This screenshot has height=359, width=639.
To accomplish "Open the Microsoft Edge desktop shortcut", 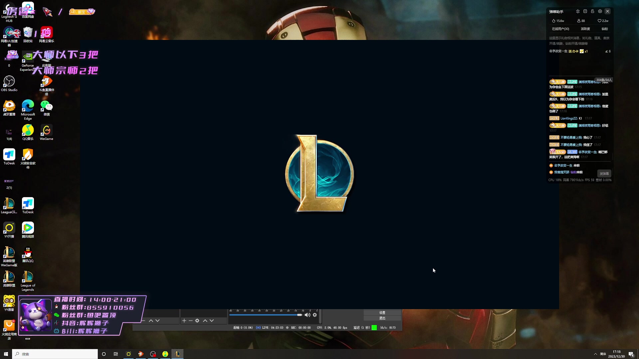I will [x=28, y=110].
